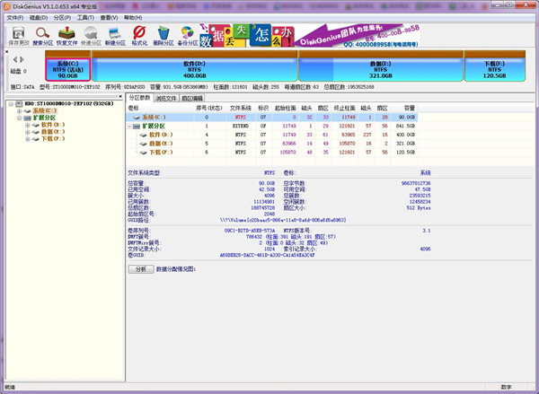Select the 新建分区 (New Partition) icon

point(116,34)
